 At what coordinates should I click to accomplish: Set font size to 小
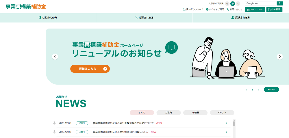point(227,3)
